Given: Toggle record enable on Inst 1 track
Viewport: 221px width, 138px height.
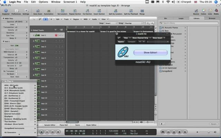Looking at the screenshot, I should (56, 35).
